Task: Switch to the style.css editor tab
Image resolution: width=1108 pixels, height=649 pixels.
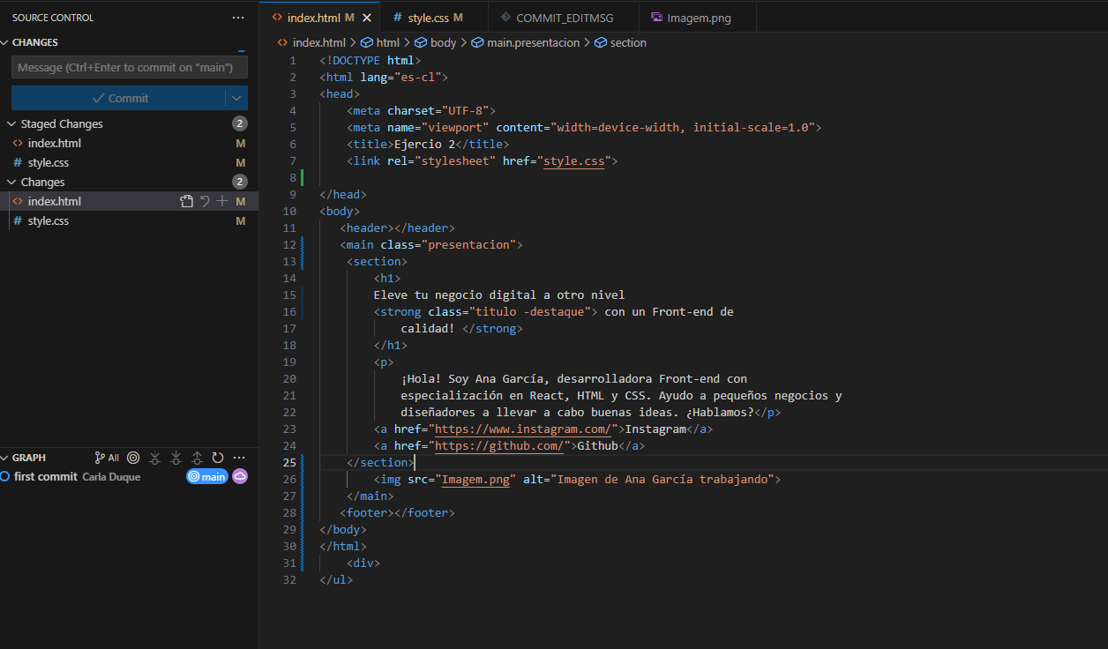Action: 435,18
